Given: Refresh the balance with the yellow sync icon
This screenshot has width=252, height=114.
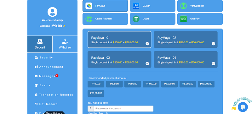Looking at the screenshot, I should click(x=64, y=26).
